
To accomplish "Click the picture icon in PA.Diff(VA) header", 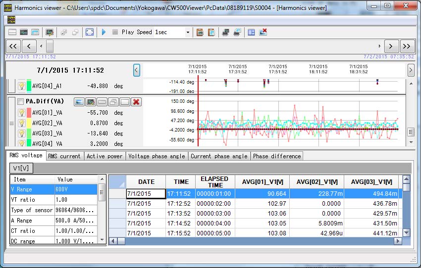I will pyautogui.click(x=79, y=102).
